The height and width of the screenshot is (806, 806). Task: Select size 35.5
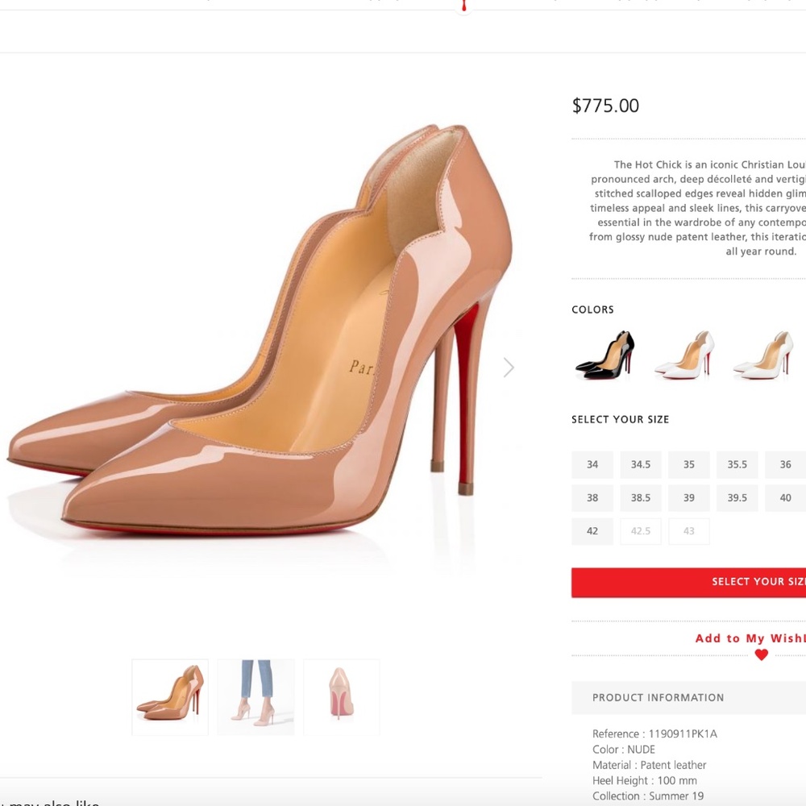(737, 464)
